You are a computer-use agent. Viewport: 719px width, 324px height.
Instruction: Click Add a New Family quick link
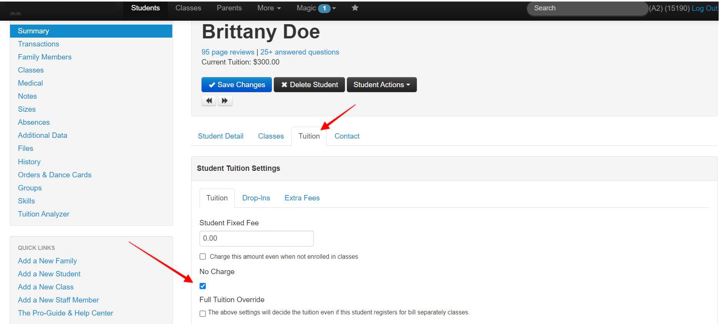click(47, 261)
